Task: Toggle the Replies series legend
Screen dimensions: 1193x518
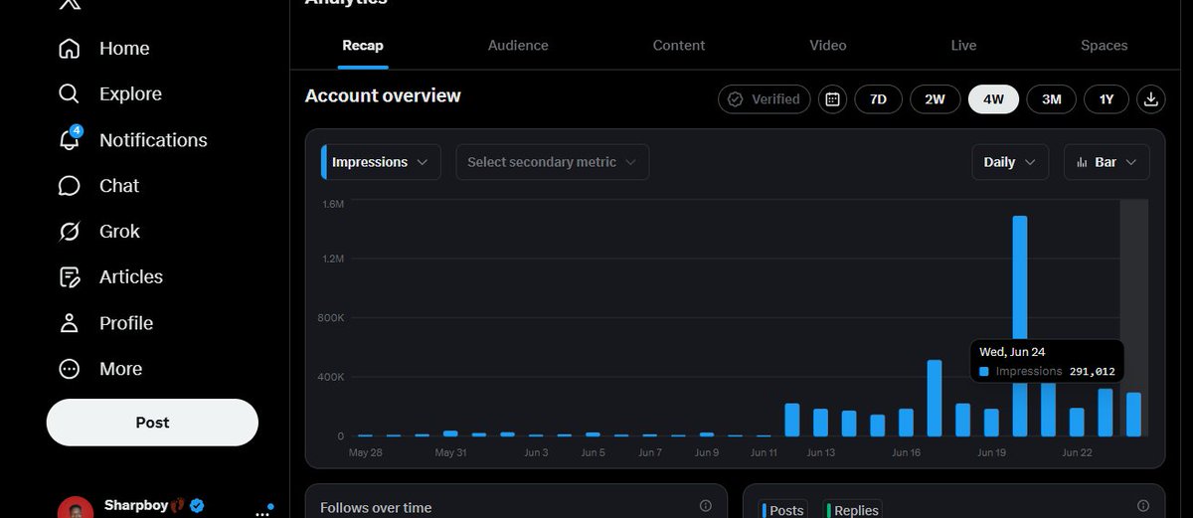Action: pyautogui.click(x=852, y=509)
